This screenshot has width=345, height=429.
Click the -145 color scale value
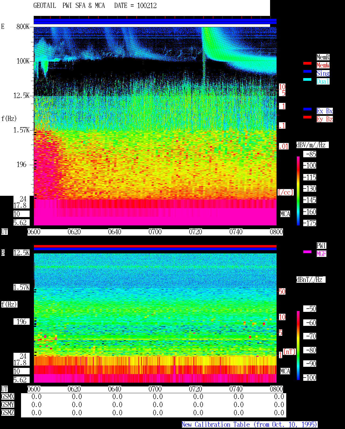(310, 200)
